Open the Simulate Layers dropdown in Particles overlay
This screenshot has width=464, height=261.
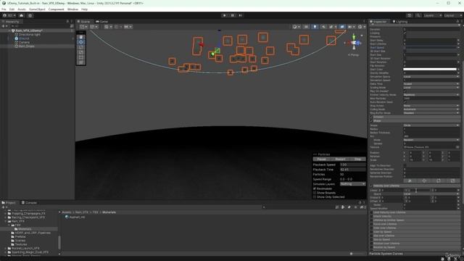pos(353,184)
